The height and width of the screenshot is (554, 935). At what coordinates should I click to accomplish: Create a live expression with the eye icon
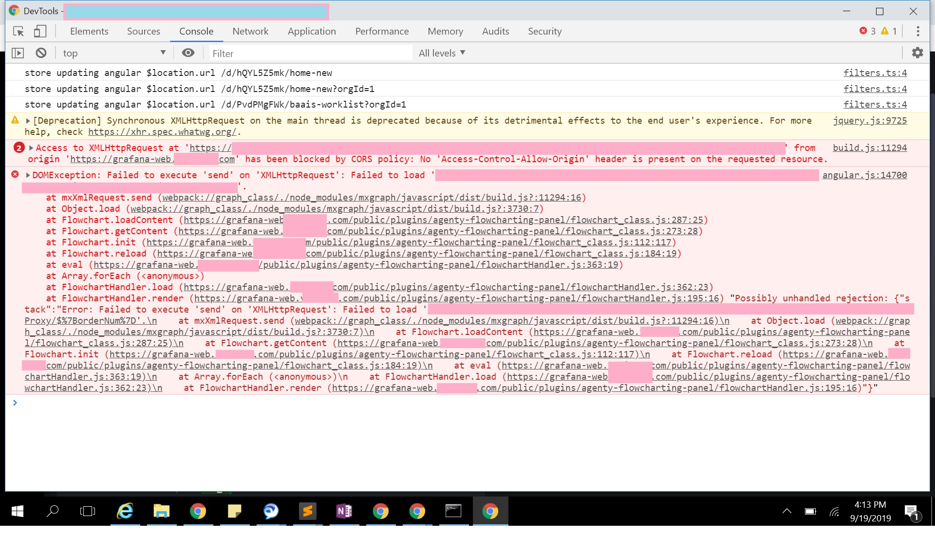pos(188,53)
